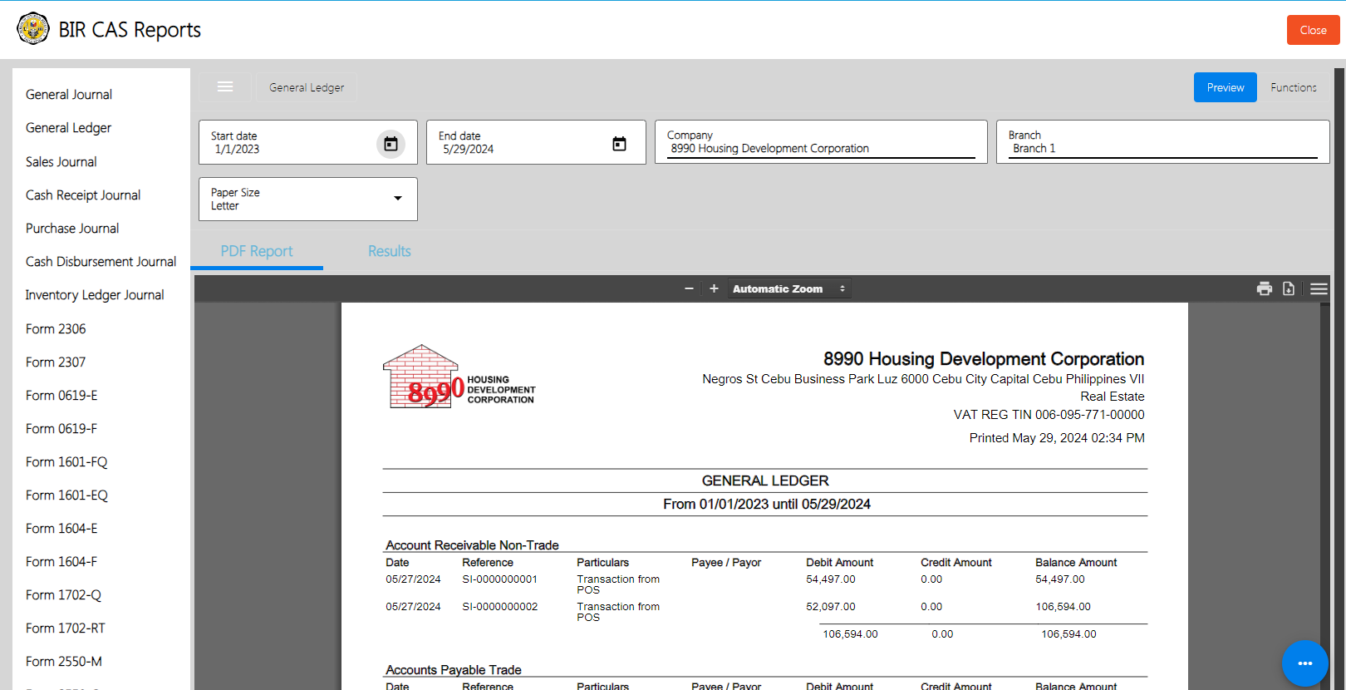This screenshot has width=1346, height=690.
Task: Click debit amount 52,097.00
Action: coord(830,607)
